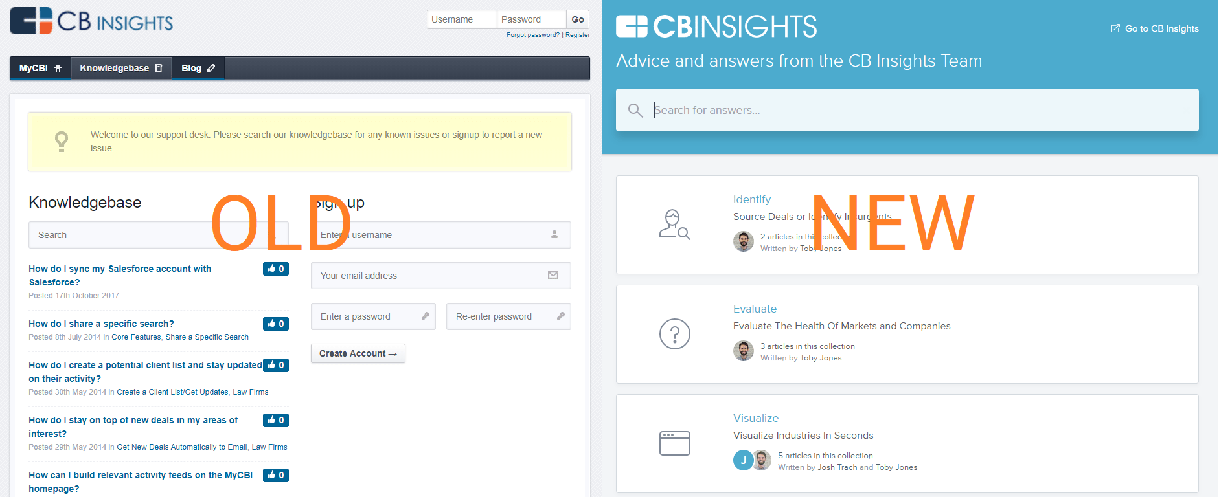The height and width of the screenshot is (497, 1219).
Task: Open the Create a Client List/Get Updates category
Action: coord(172,392)
